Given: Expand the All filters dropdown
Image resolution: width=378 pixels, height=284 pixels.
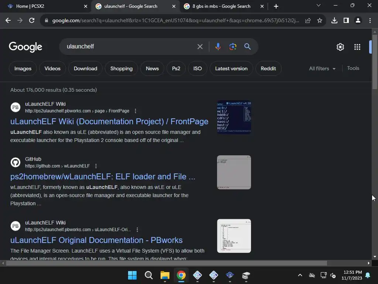Looking at the screenshot, I should (x=322, y=68).
